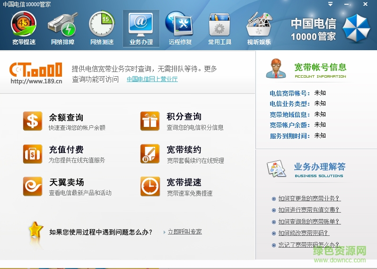Click the 天翼卖场 heading text
Viewport: 377px width, 269px height.
(x=67, y=182)
